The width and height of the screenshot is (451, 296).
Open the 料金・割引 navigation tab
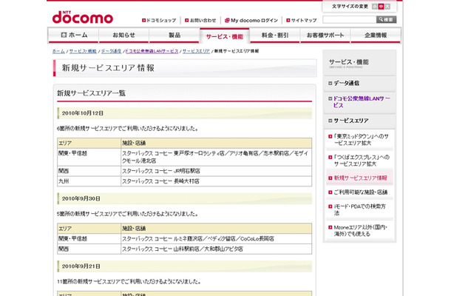point(275,35)
